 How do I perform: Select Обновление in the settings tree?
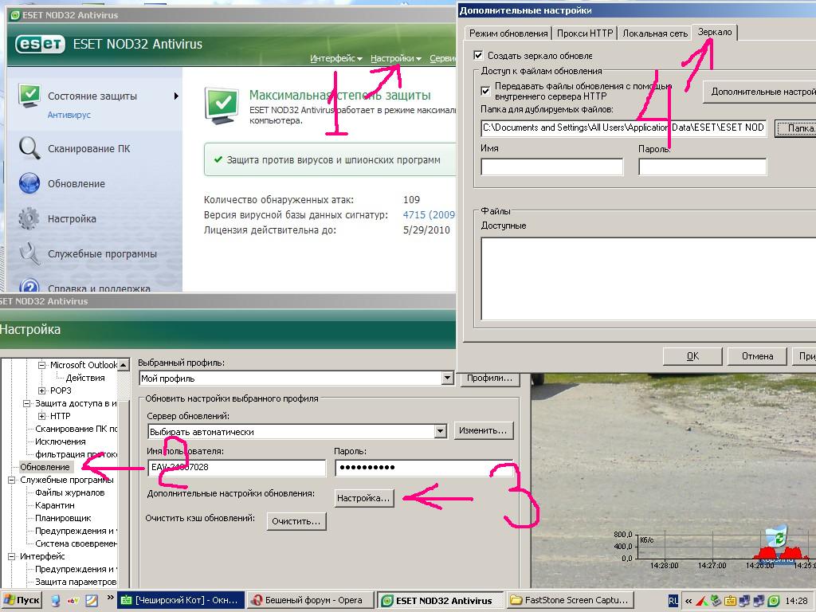45,467
